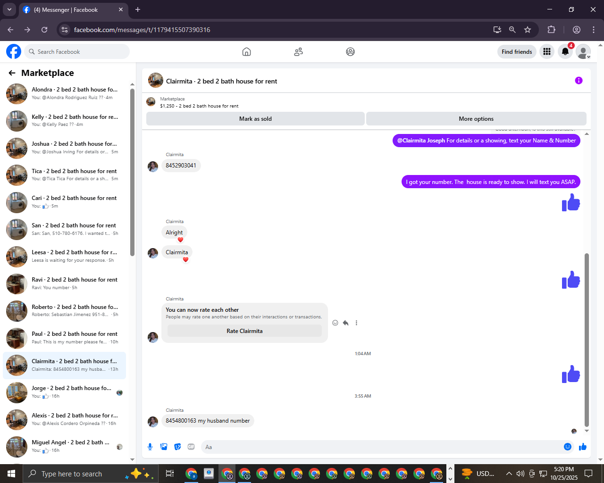Open the Alondra conversation
Screen dimensions: 604x483
pos(64,94)
